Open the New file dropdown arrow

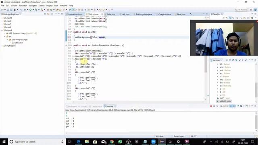coord(5,10)
